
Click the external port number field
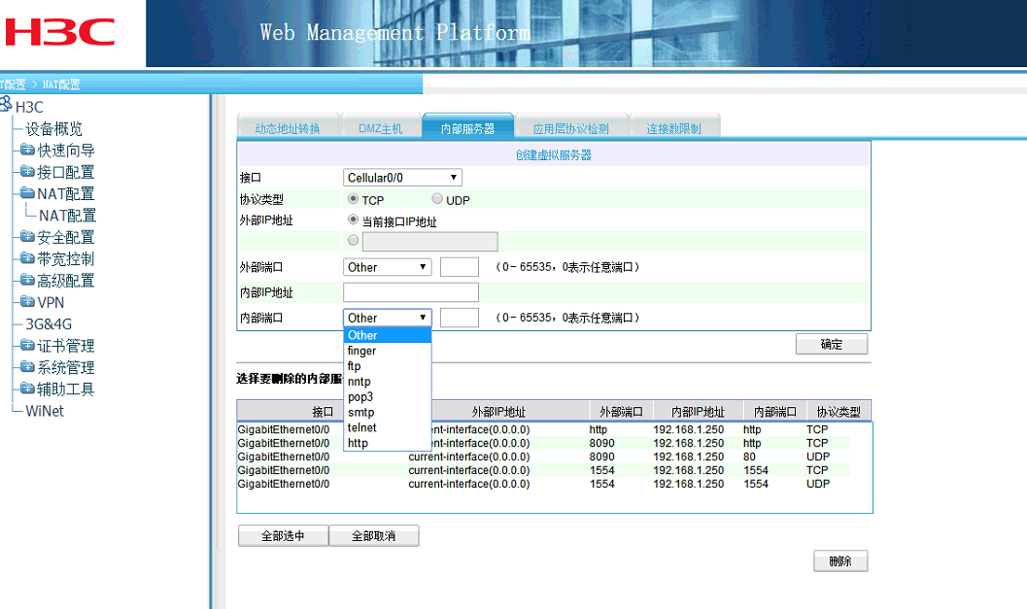click(x=460, y=267)
